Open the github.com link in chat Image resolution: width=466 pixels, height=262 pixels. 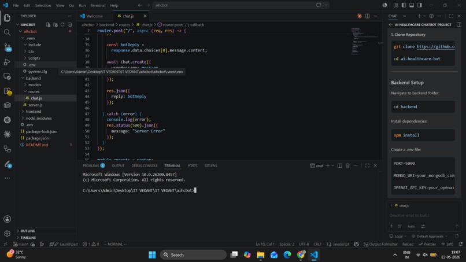coord(436,47)
